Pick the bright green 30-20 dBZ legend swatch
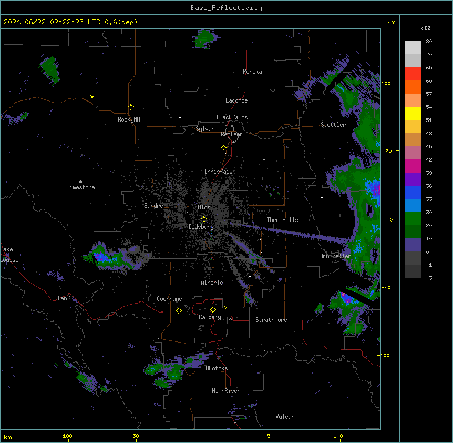This screenshot has height=443, width=453. point(413,219)
